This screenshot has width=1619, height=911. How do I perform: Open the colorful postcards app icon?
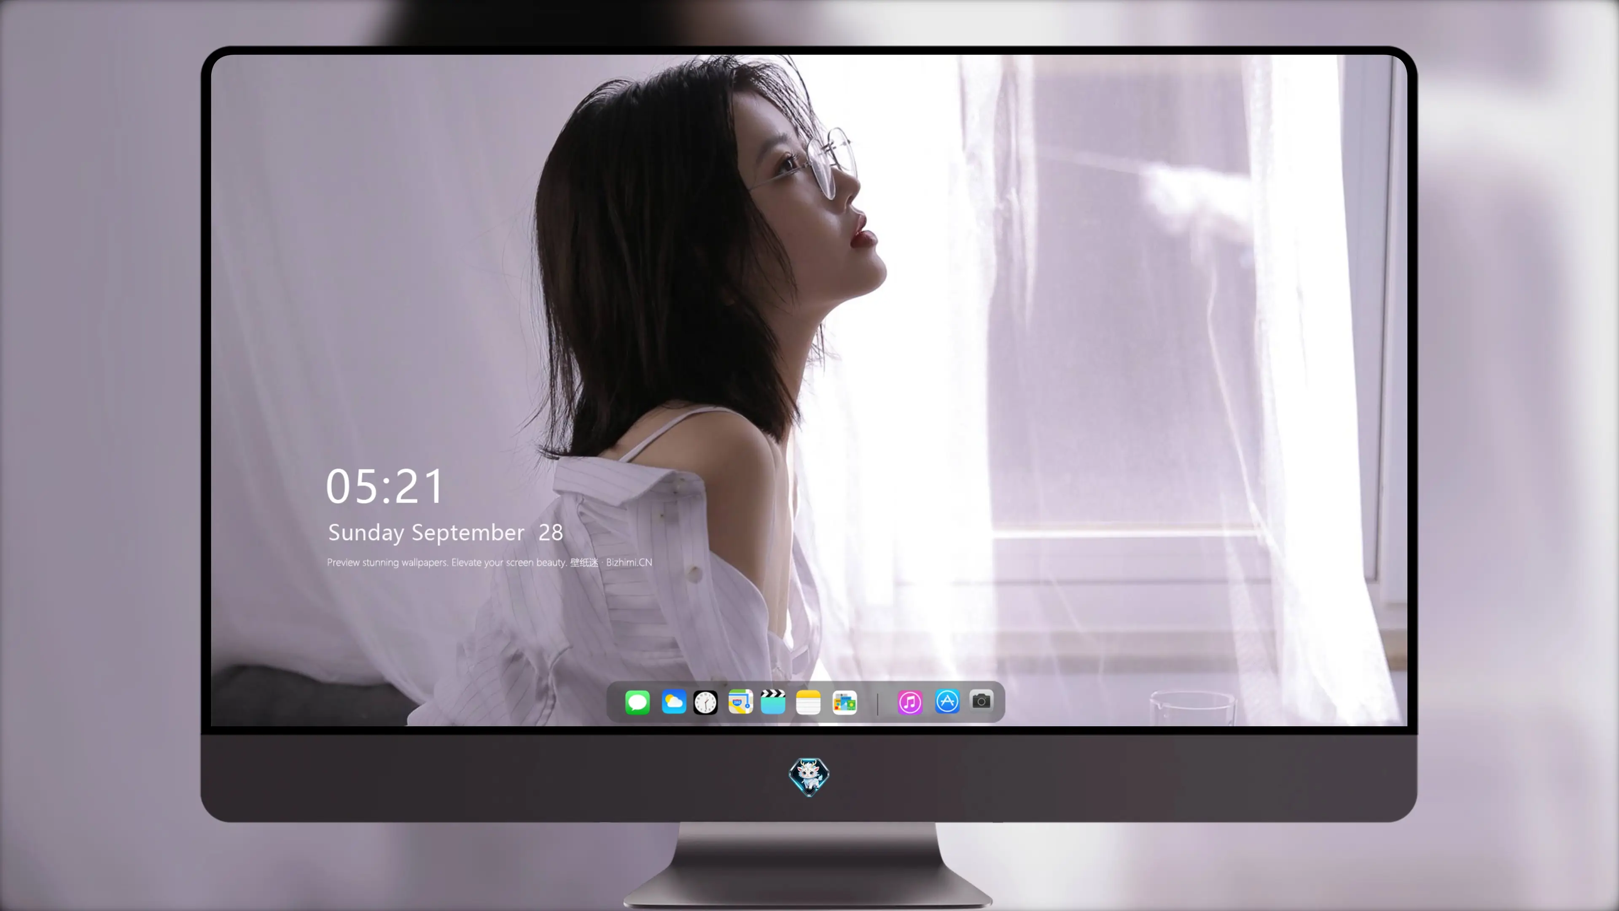coord(844,702)
